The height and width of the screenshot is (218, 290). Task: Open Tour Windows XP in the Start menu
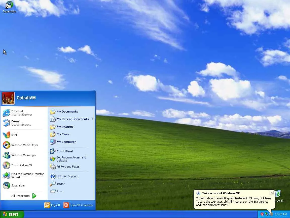24,165
